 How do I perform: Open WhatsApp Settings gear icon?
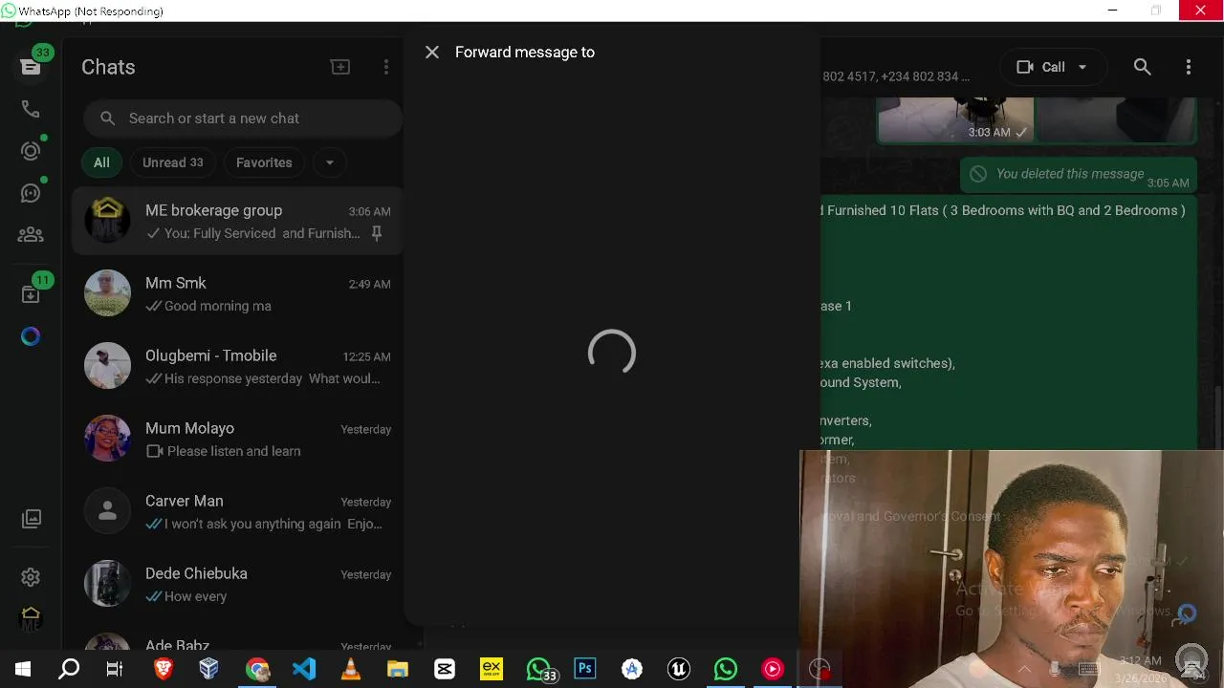(x=31, y=577)
